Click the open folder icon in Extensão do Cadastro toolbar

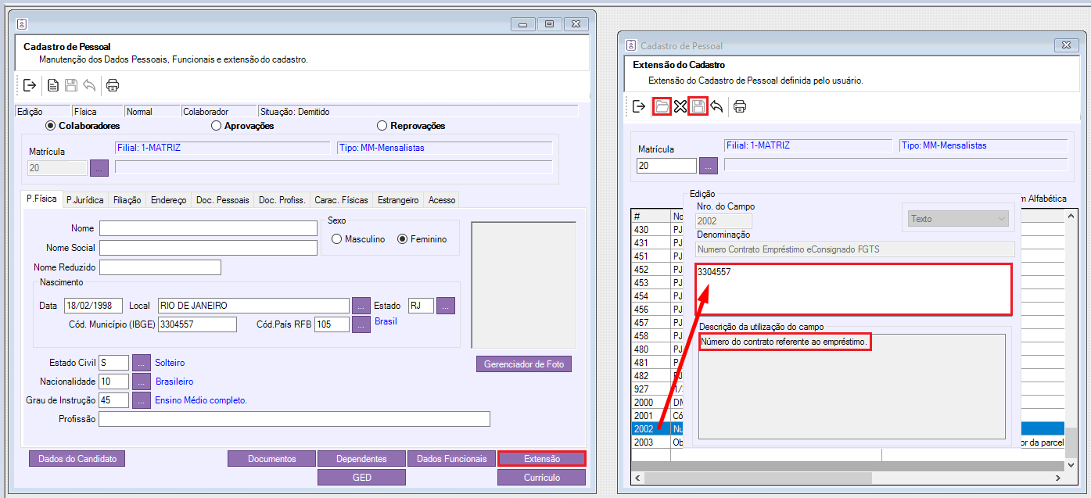[x=662, y=106]
